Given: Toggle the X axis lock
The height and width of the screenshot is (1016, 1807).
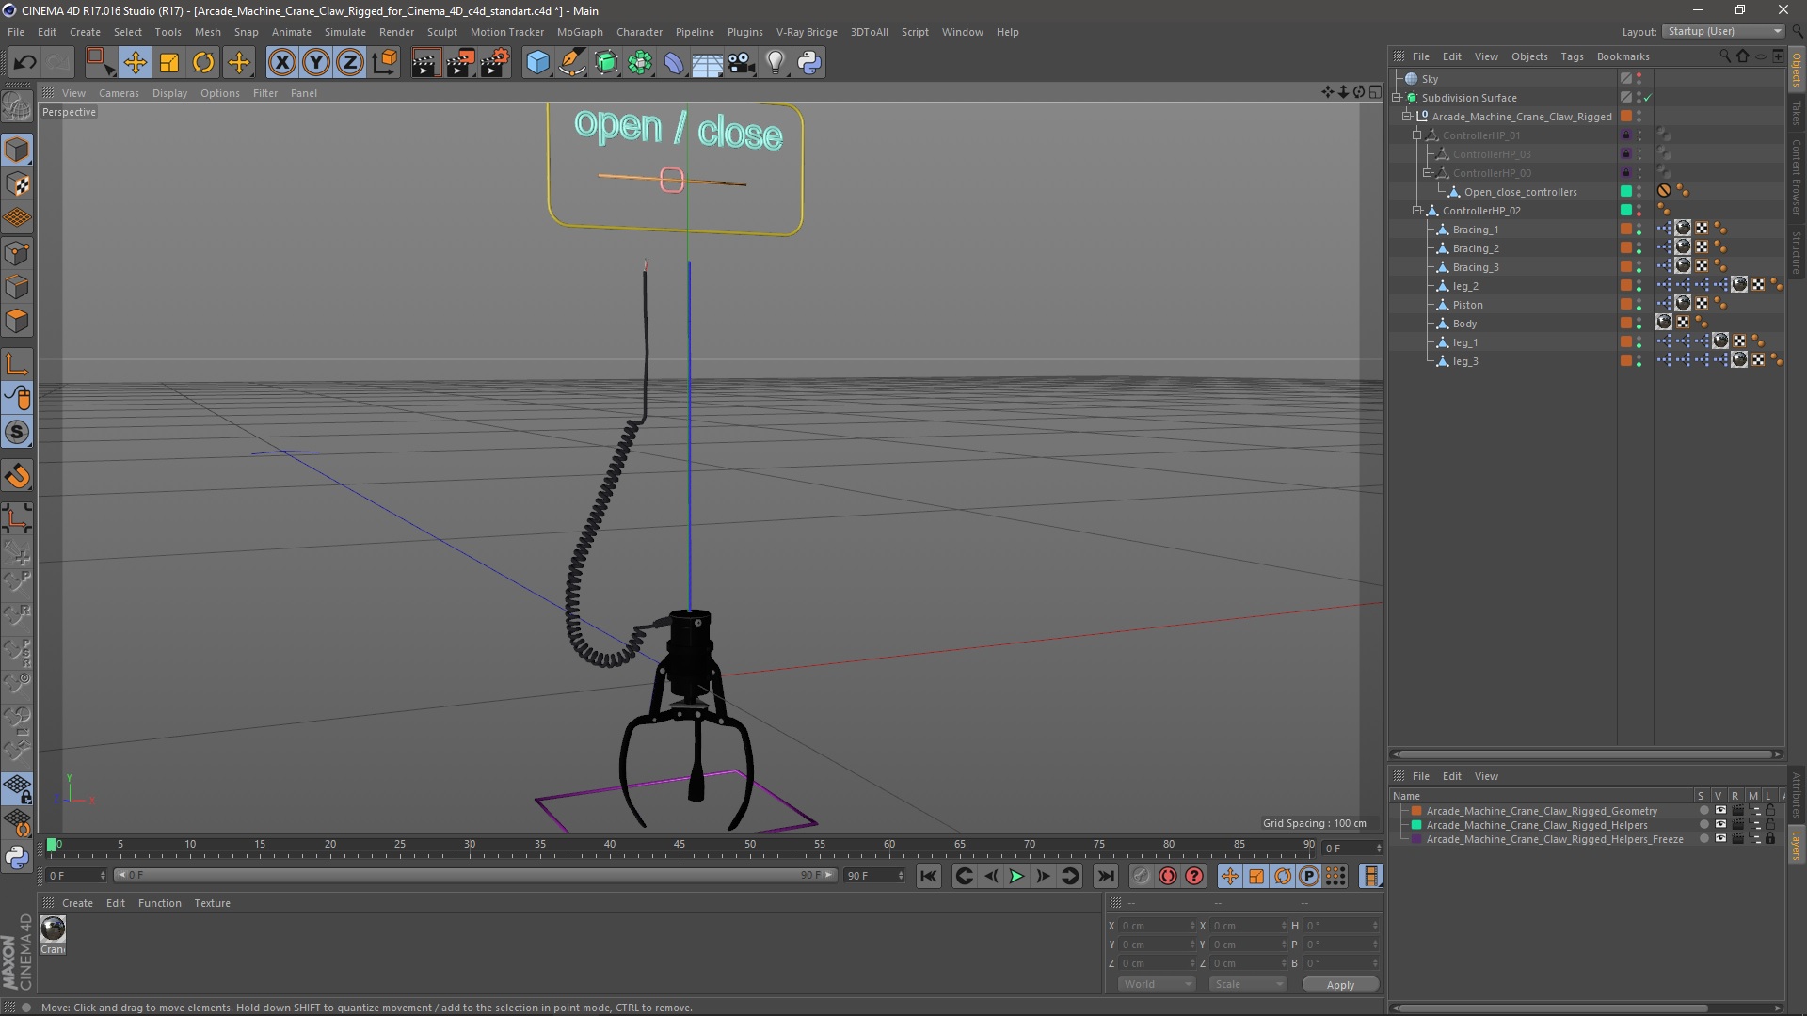Looking at the screenshot, I should pyautogui.click(x=281, y=63).
